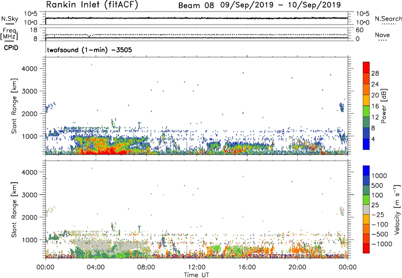Click the 'CPID' label
402x278 pixels.
pos(11,48)
